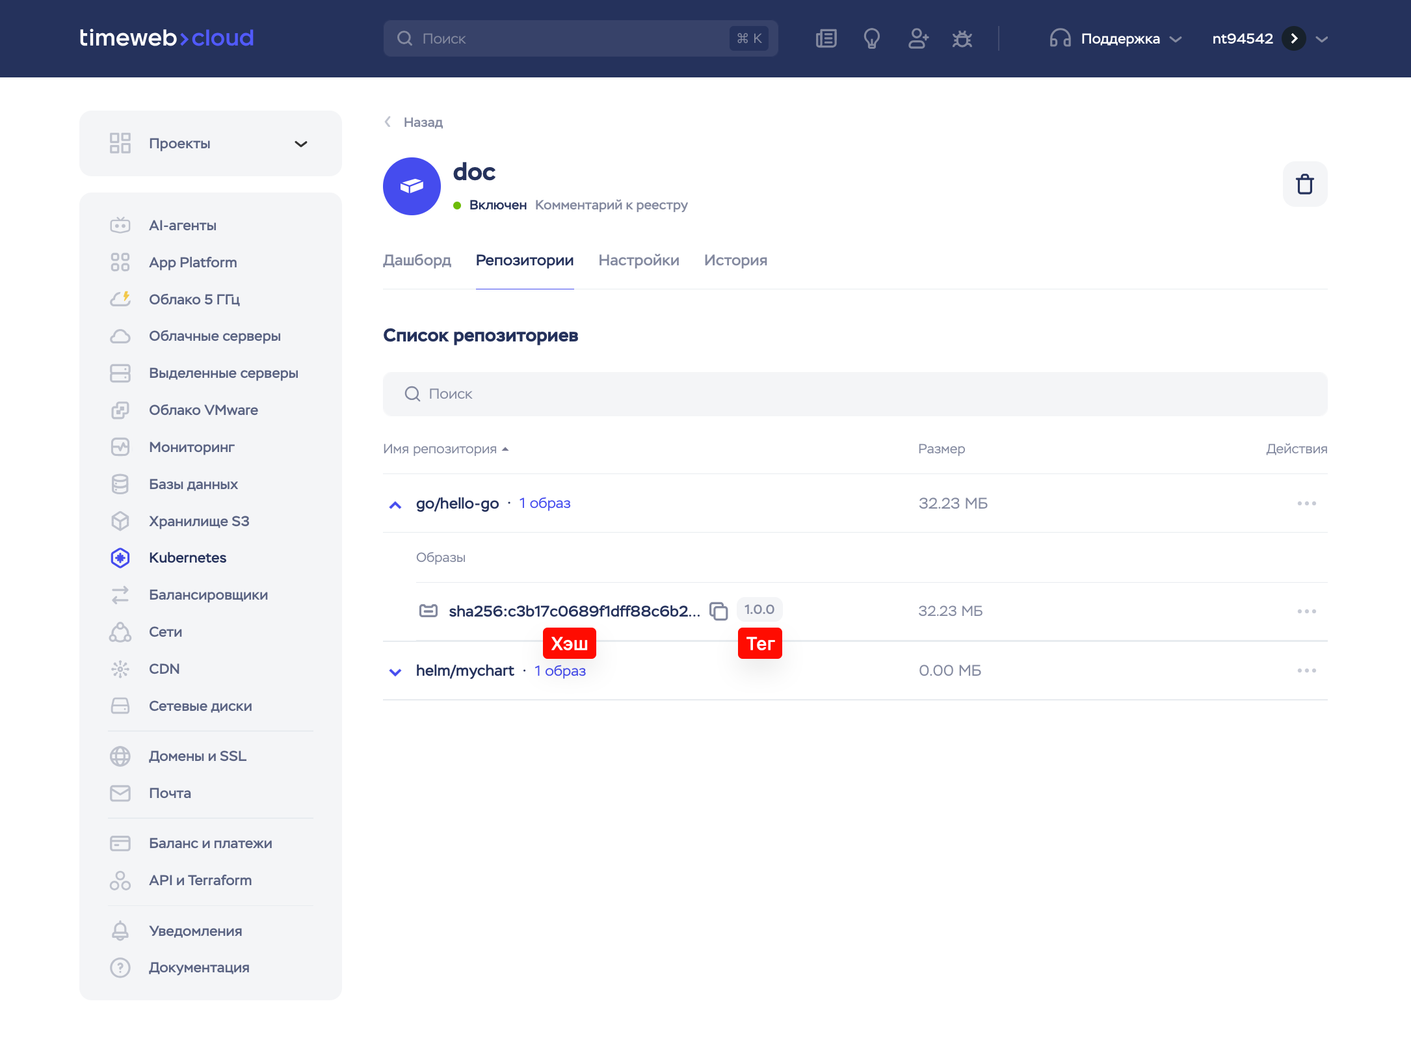Delete registry with trash icon
This screenshot has height=1051, width=1411.
click(1305, 184)
